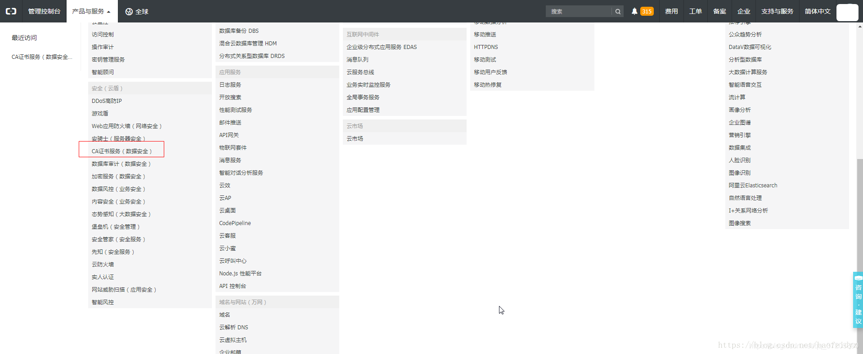The height and width of the screenshot is (354, 863).
Task: Open the 简体中文 language selector
Action: (x=818, y=11)
